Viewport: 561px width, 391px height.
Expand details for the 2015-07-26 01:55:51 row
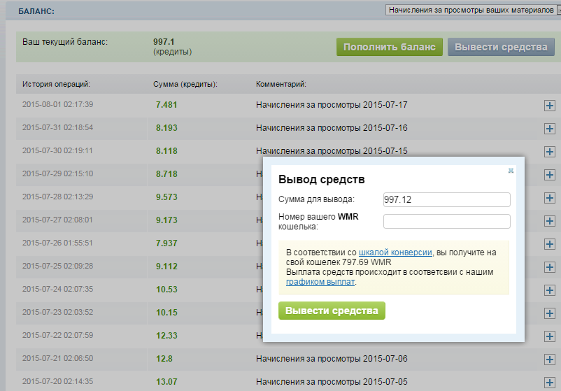point(550,244)
